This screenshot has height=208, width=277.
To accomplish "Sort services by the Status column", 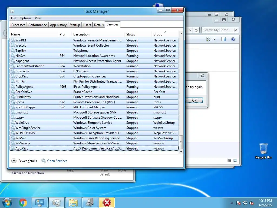I will pos(138,34).
